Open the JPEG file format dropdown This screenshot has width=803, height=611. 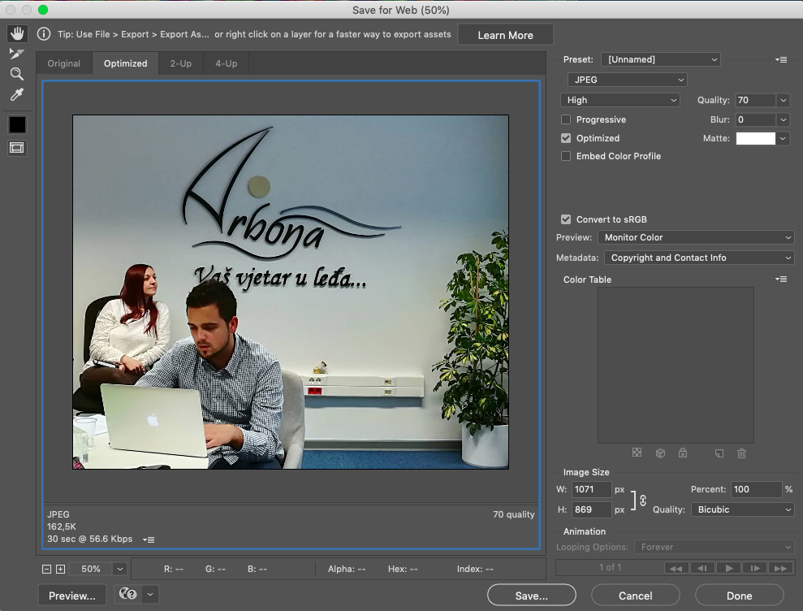pyautogui.click(x=628, y=80)
